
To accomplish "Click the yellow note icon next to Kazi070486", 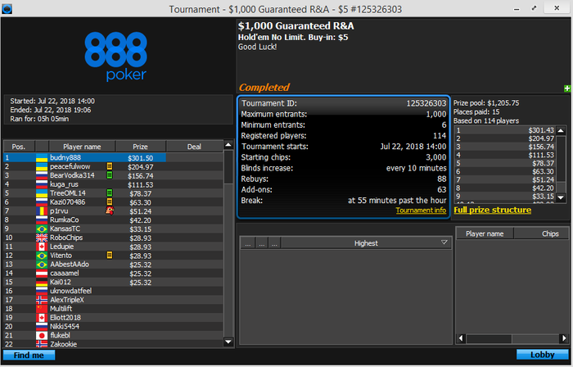I will [109, 202].
